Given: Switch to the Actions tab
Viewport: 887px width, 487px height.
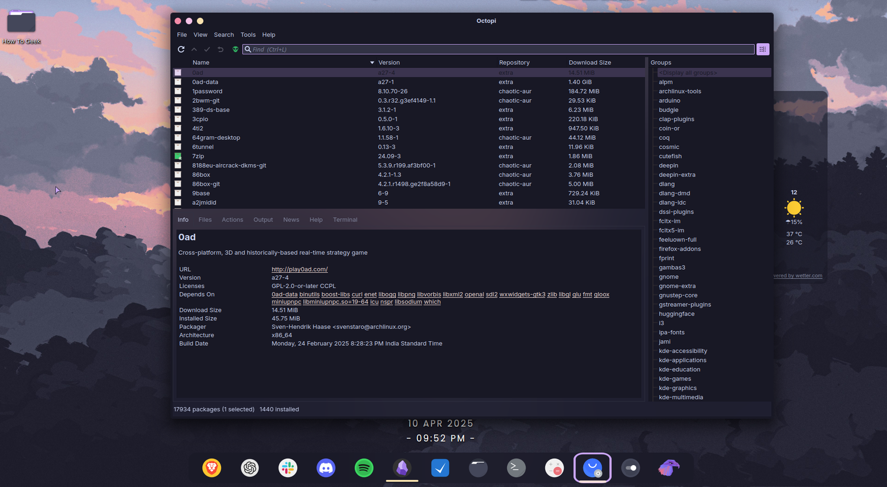Looking at the screenshot, I should (232, 220).
